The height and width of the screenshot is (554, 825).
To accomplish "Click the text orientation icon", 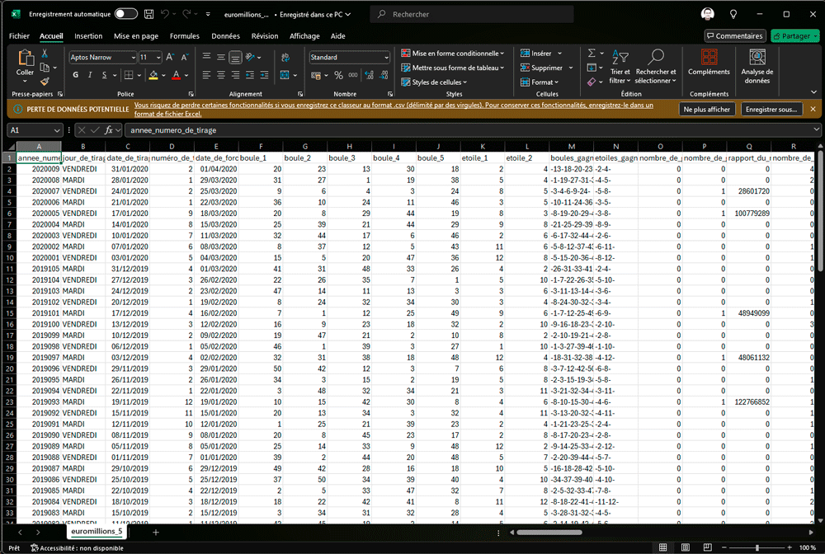I will pos(251,57).
